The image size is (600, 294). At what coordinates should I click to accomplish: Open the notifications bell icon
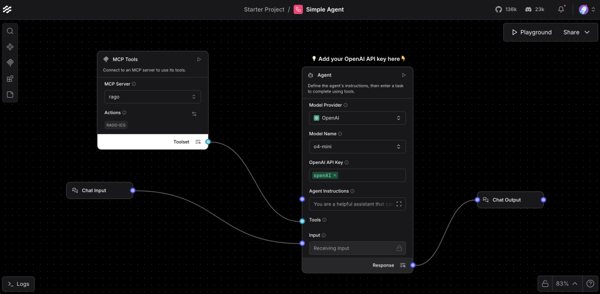coord(561,9)
